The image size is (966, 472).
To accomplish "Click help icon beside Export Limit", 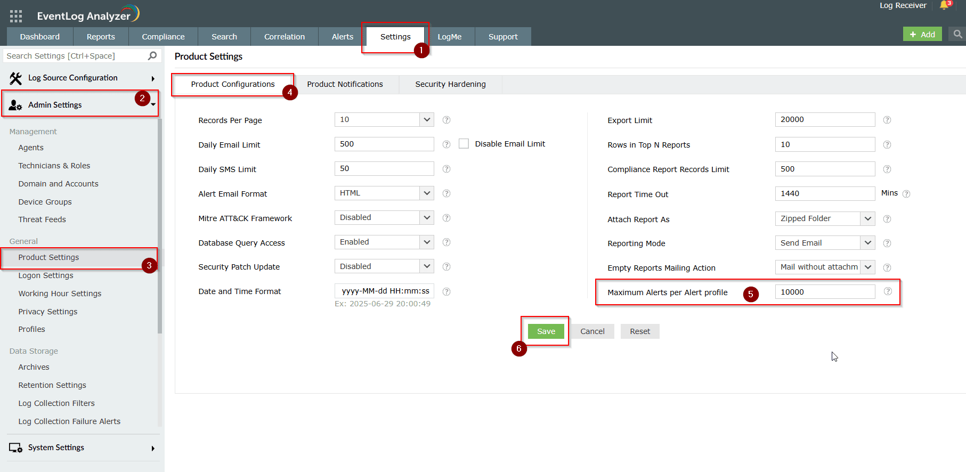I will [x=887, y=120].
